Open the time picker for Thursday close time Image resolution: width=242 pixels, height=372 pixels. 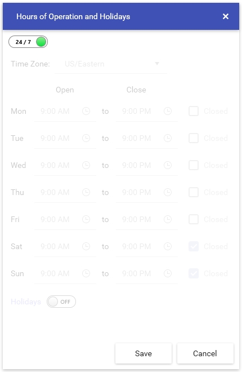pos(168,192)
